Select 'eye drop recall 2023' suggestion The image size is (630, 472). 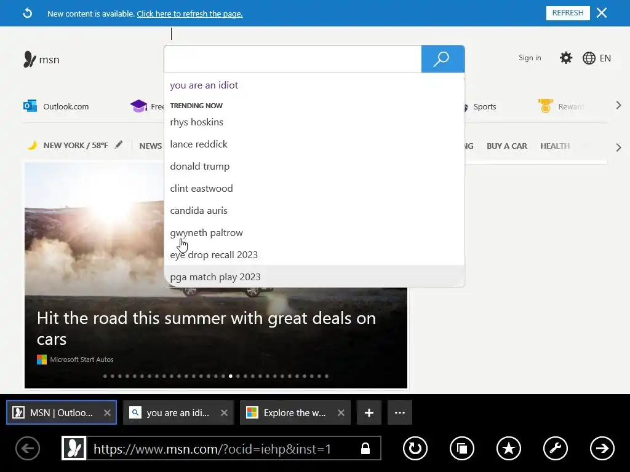pyautogui.click(x=314, y=255)
